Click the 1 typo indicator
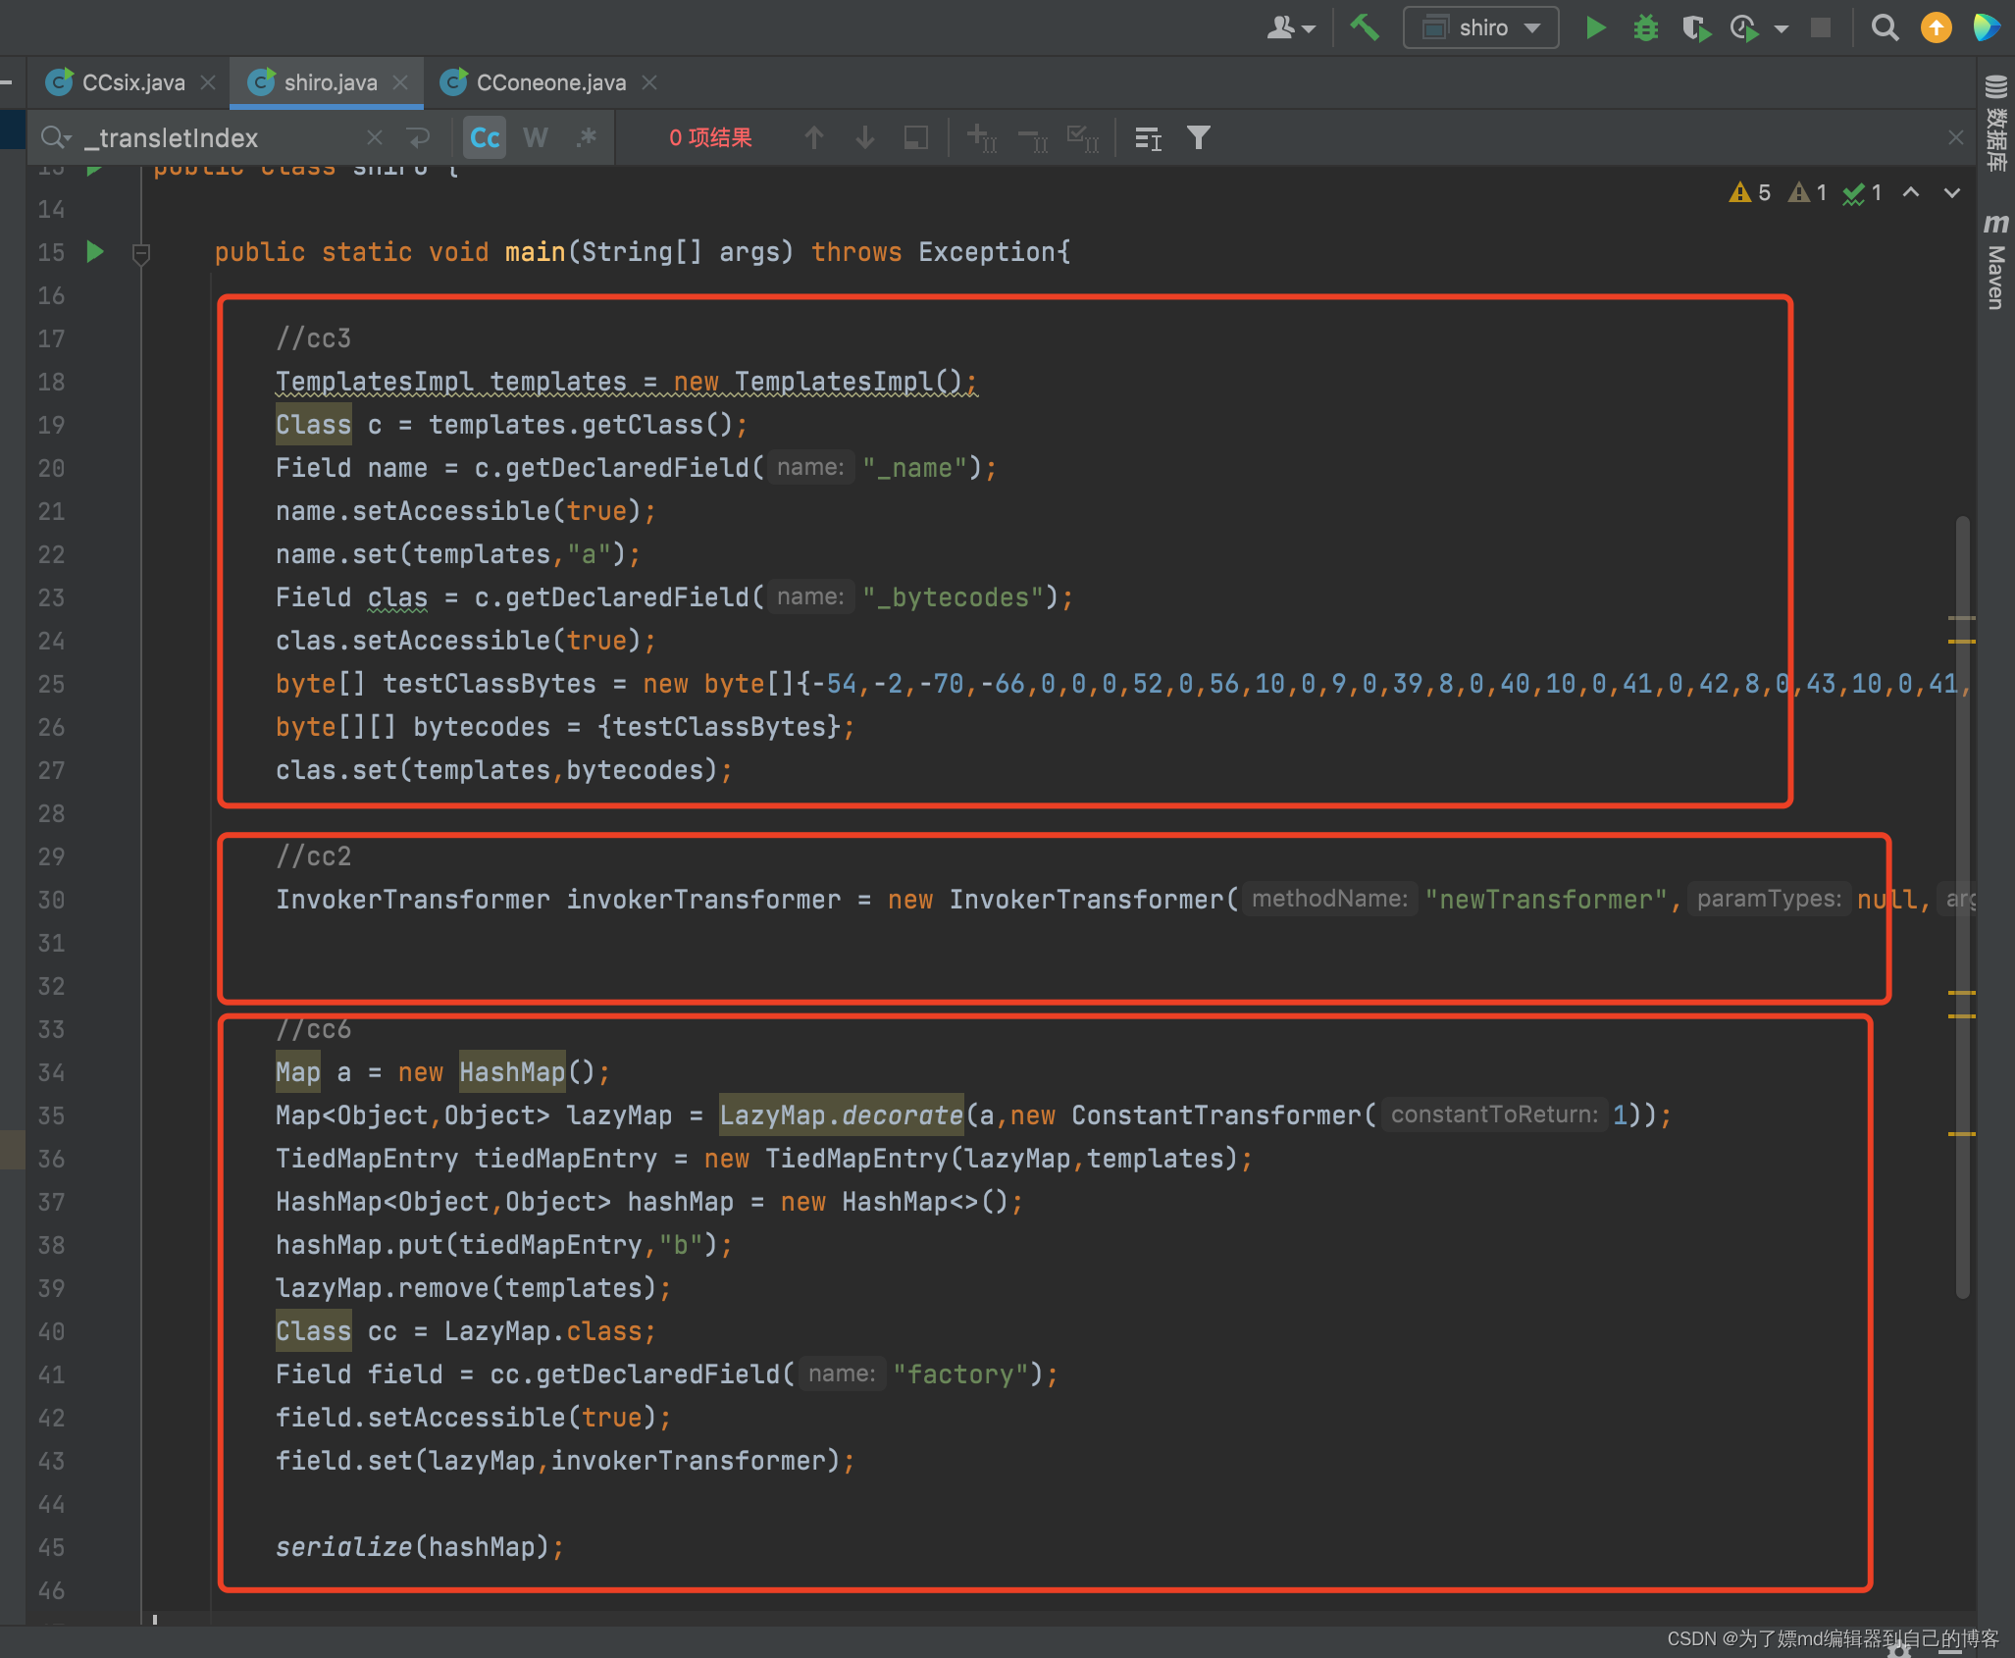Viewport: 2015px width, 1658px height. (1863, 192)
